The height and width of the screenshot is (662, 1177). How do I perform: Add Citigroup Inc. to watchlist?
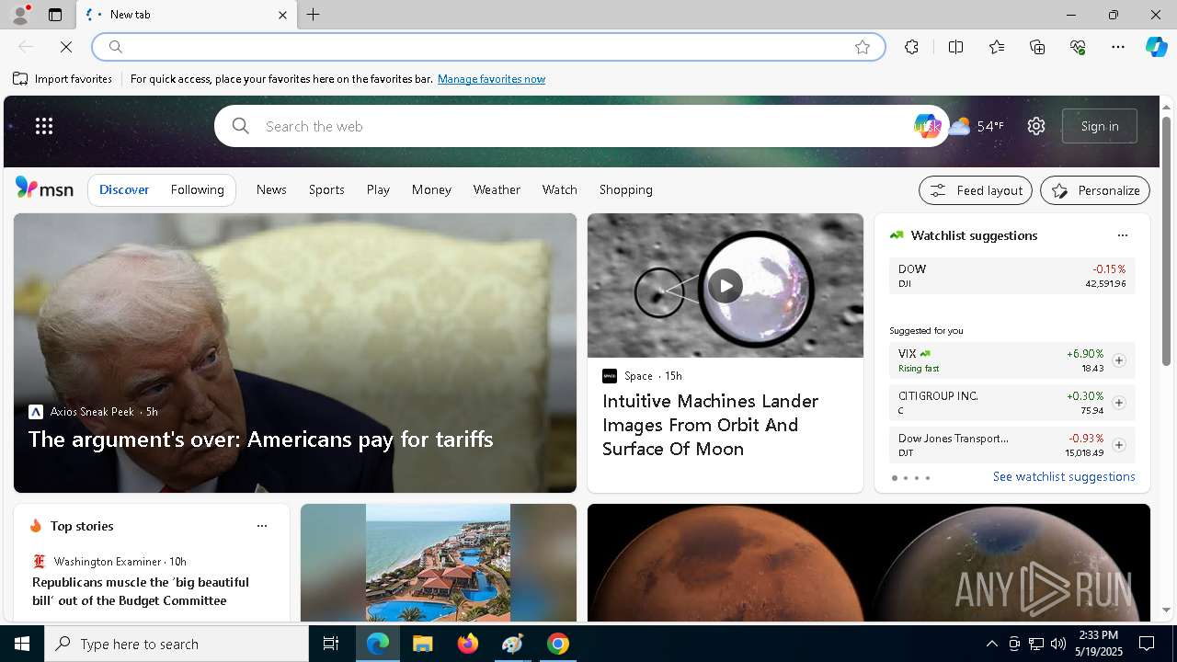click(x=1118, y=403)
